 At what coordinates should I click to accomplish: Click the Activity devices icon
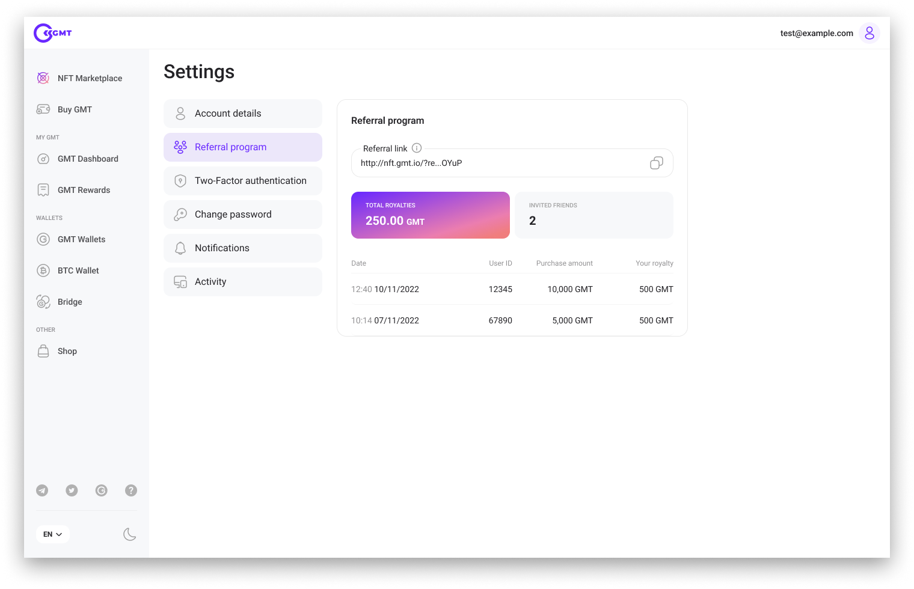pyautogui.click(x=180, y=282)
